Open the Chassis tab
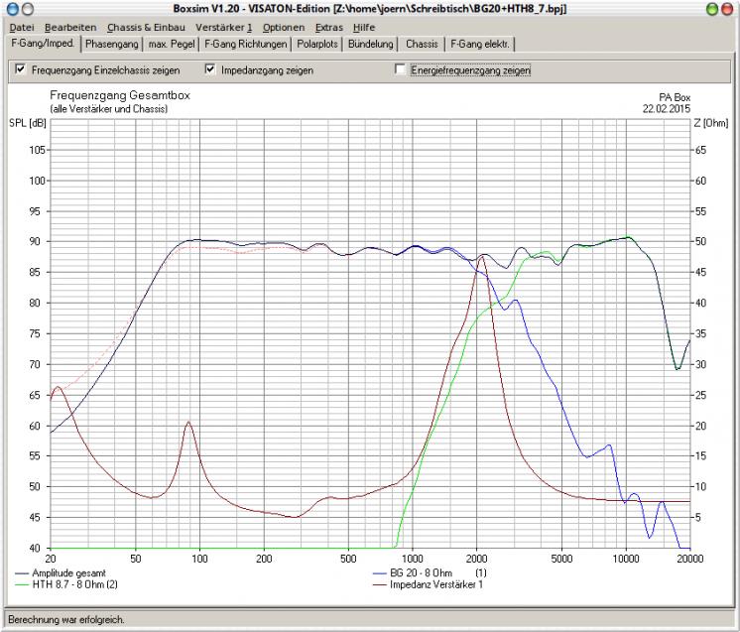Viewport: 740px width, 632px height. click(422, 44)
